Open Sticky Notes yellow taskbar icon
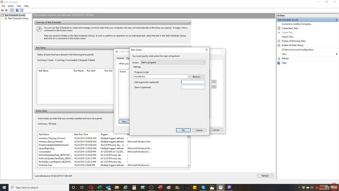Screen dimensions: 339x191 click(x=194, y=187)
